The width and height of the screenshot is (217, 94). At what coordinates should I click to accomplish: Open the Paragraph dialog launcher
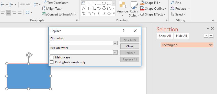(x=77, y=21)
